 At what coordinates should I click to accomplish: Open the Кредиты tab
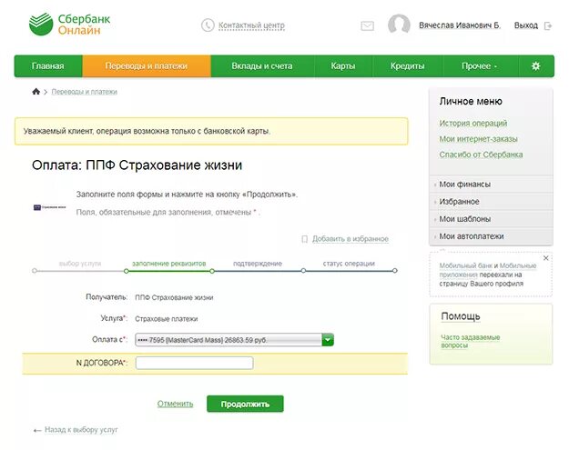(x=407, y=66)
